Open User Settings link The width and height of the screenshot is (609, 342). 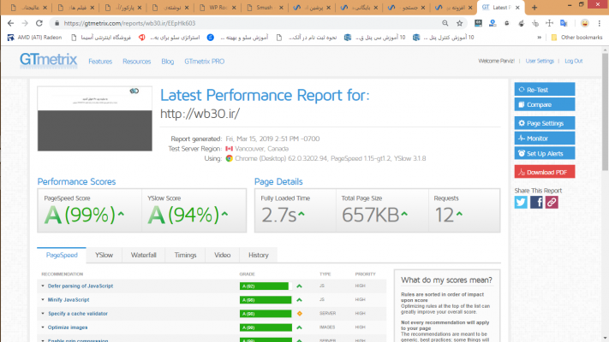pyautogui.click(x=540, y=61)
